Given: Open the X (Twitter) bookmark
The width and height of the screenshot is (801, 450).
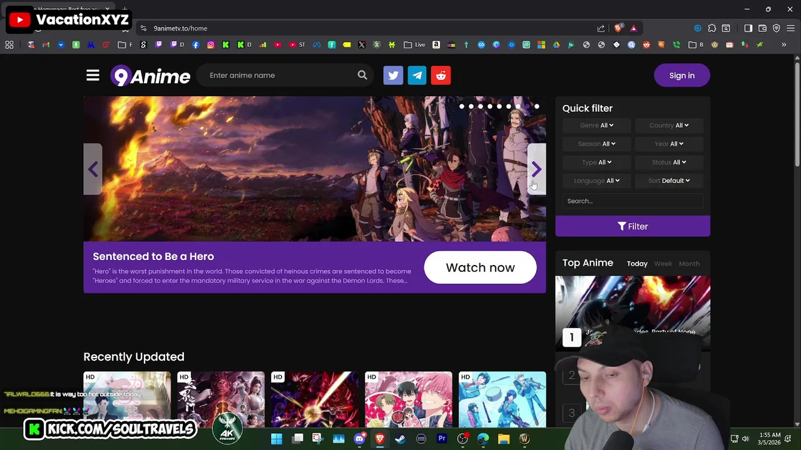Looking at the screenshot, I should coord(362,44).
